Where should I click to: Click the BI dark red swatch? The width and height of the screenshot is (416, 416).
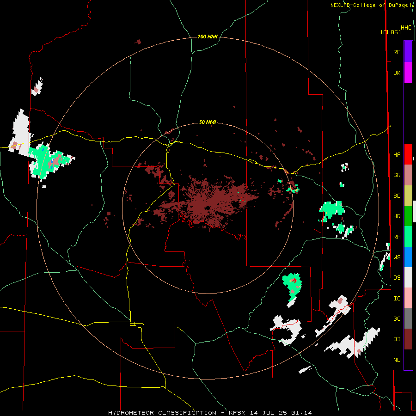(x=408, y=339)
